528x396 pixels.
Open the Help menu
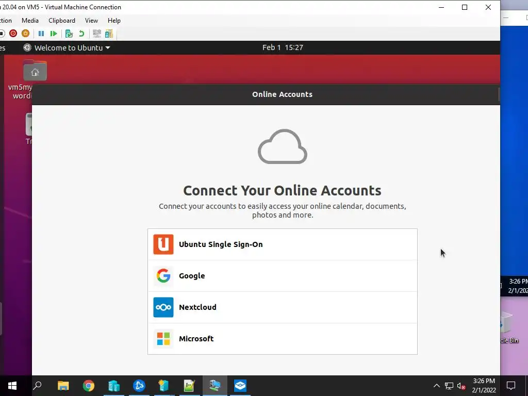(x=114, y=21)
